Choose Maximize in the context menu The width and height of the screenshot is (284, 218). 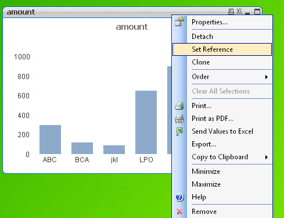222,184
